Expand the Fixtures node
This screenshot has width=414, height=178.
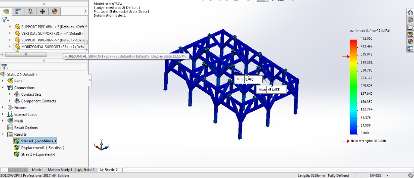(x=3, y=107)
